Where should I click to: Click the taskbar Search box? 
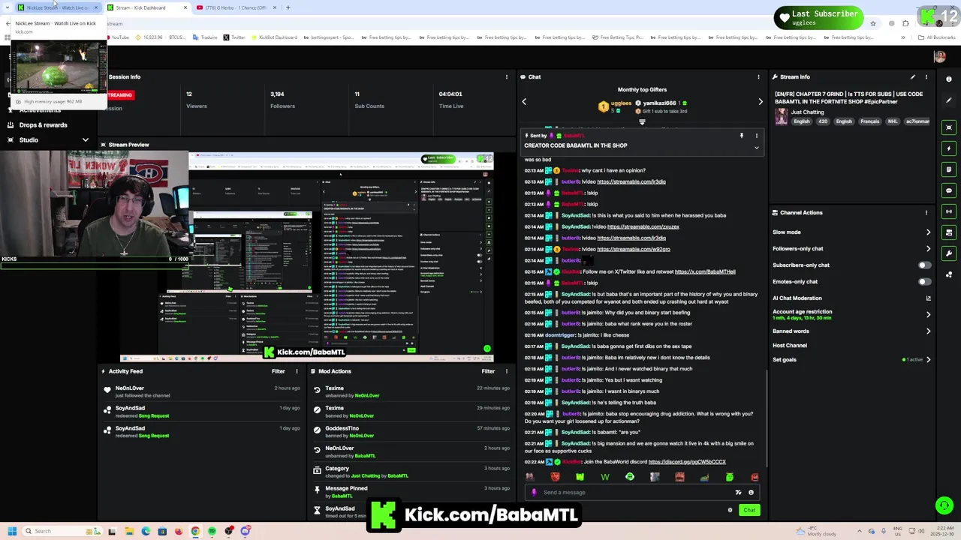tap(62, 531)
